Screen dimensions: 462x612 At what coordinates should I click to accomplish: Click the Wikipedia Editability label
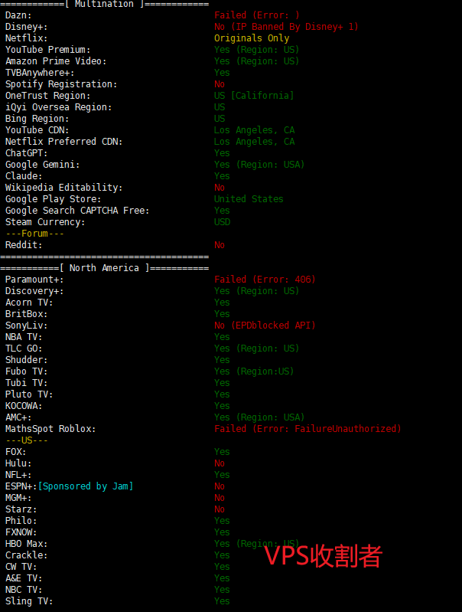63,188
